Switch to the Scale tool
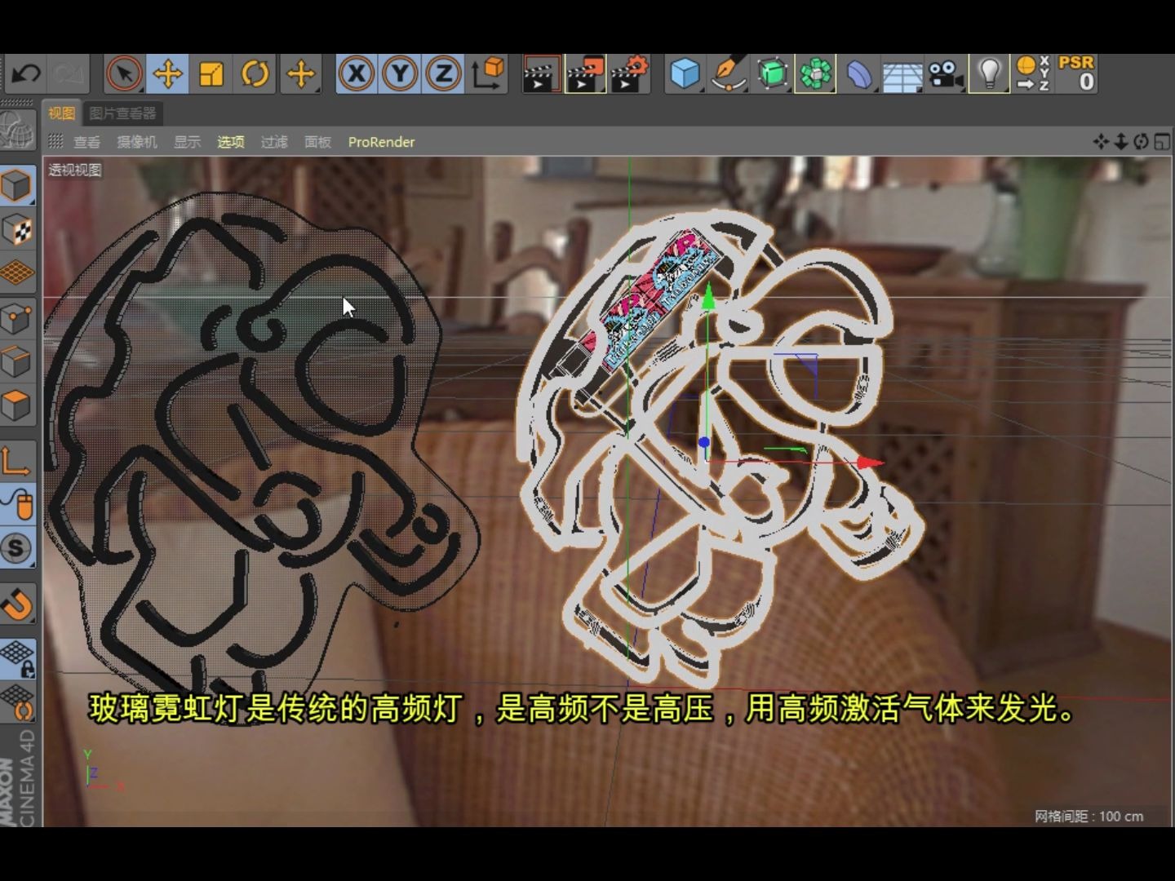The image size is (1175, 881). 211,73
